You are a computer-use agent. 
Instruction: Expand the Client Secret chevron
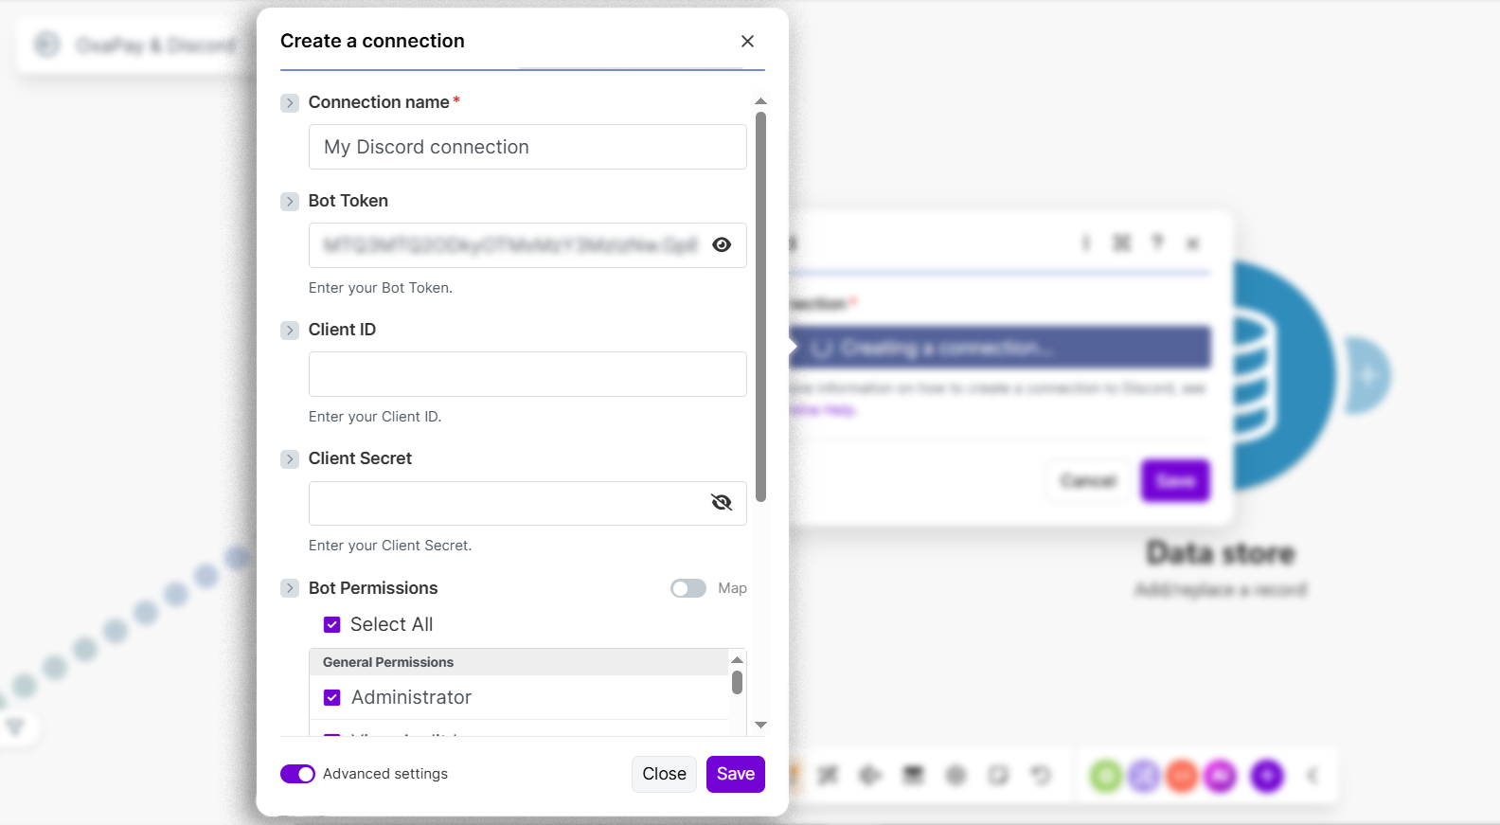click(290, 459)
